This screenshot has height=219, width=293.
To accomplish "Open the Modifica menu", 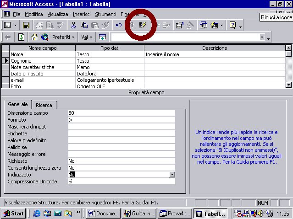I will [34, 14].
